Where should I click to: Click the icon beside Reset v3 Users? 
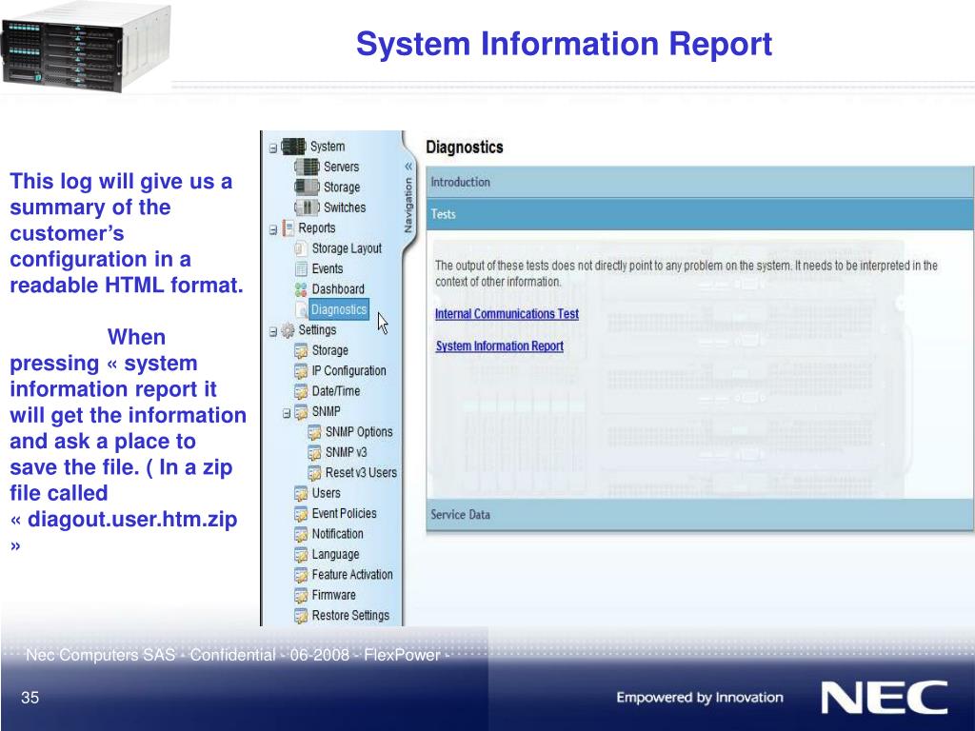314,473
